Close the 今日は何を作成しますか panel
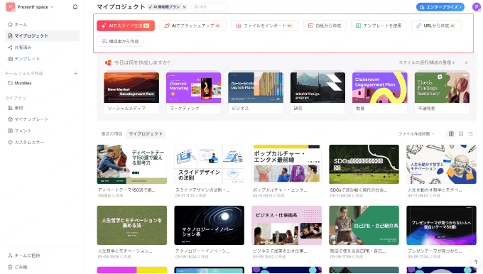 click(x=467, y=62)
